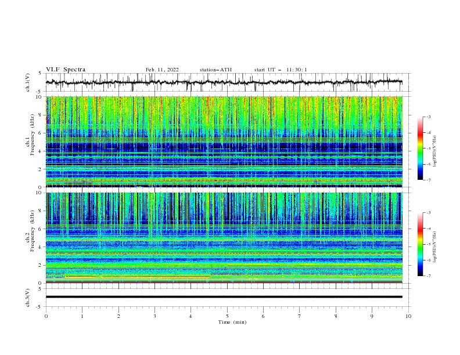The image size is (460, 355).
Task: Click the ch.2 spectrogram color scale bar
Action: click(x=421, y=244)
